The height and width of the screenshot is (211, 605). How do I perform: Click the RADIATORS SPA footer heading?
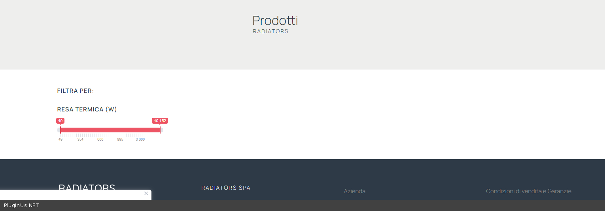226,188
